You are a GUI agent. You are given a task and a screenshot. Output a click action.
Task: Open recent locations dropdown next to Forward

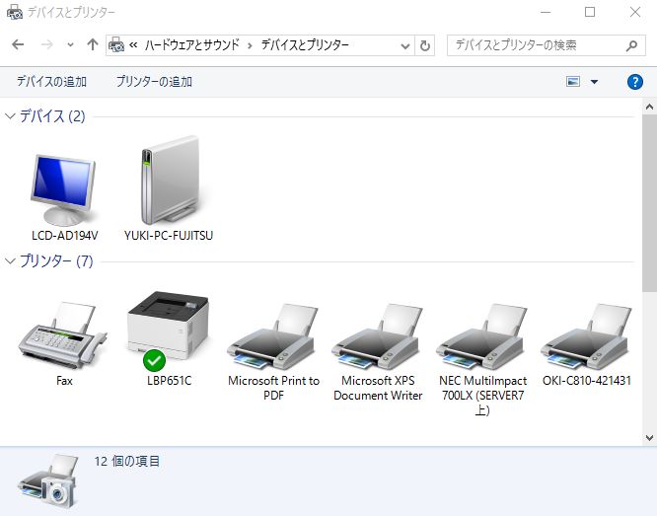pos(70,45)
